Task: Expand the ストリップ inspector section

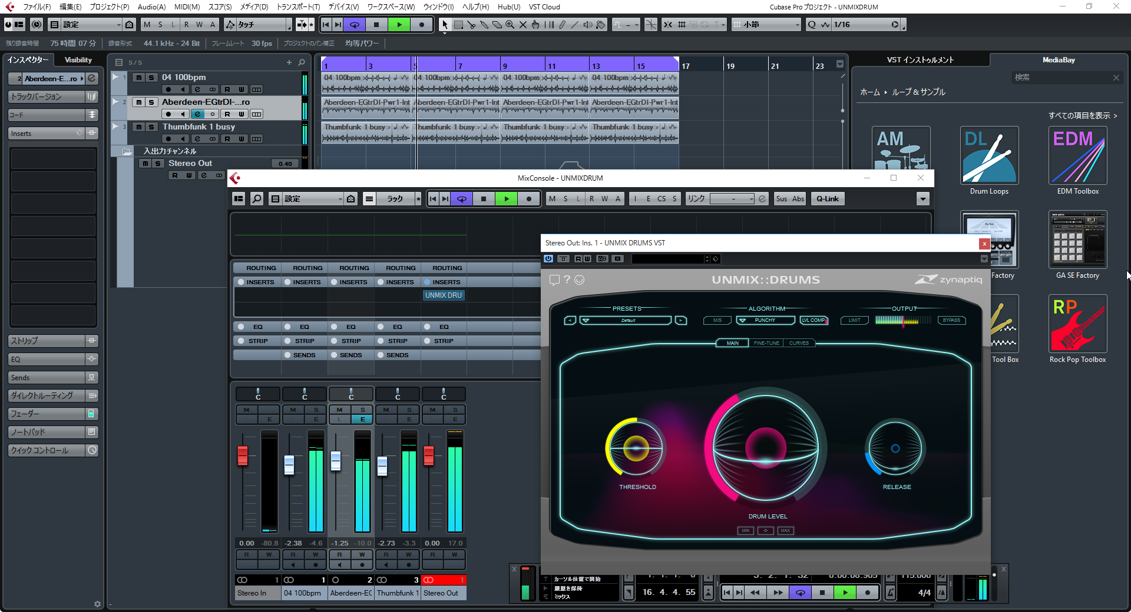Action: click(47, 341)
